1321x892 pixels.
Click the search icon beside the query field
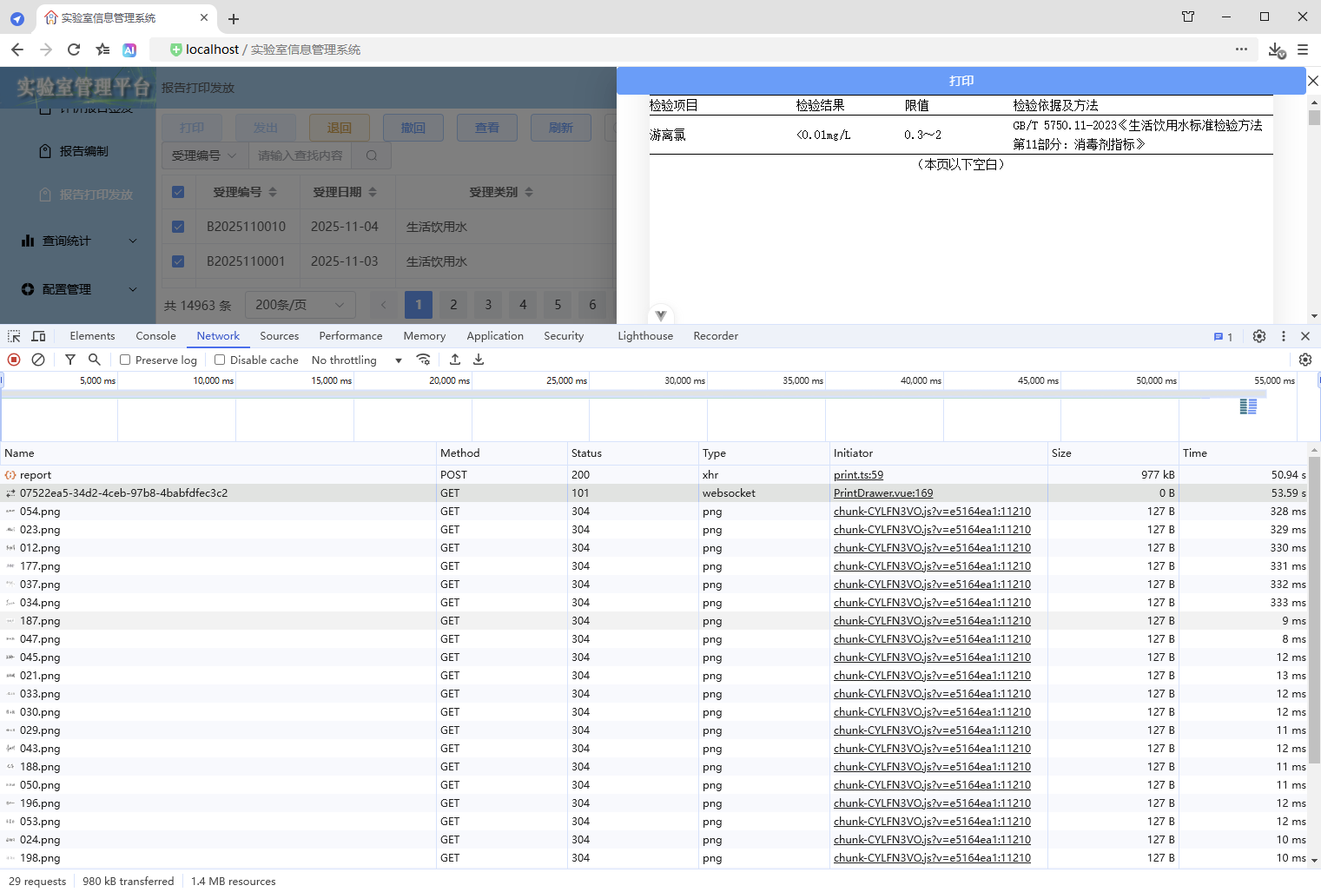point(372,155)
